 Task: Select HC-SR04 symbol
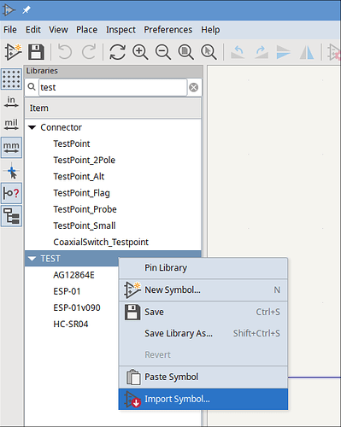[71, 325]
